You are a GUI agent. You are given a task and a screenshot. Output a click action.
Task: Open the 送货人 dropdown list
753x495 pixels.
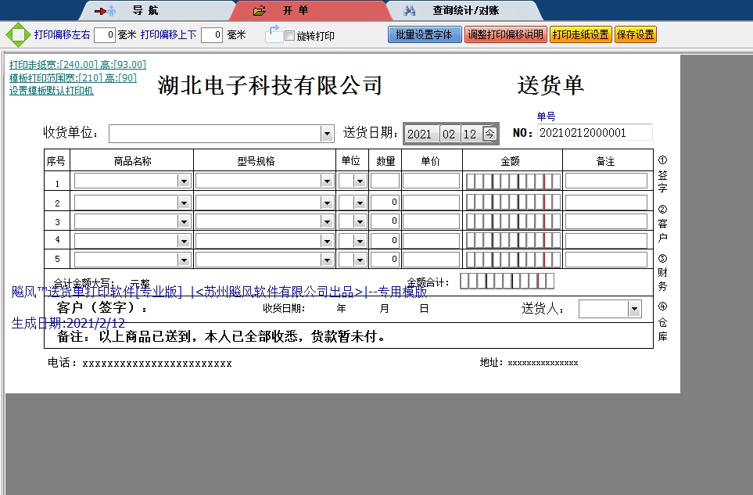click(x=633, y=310)
